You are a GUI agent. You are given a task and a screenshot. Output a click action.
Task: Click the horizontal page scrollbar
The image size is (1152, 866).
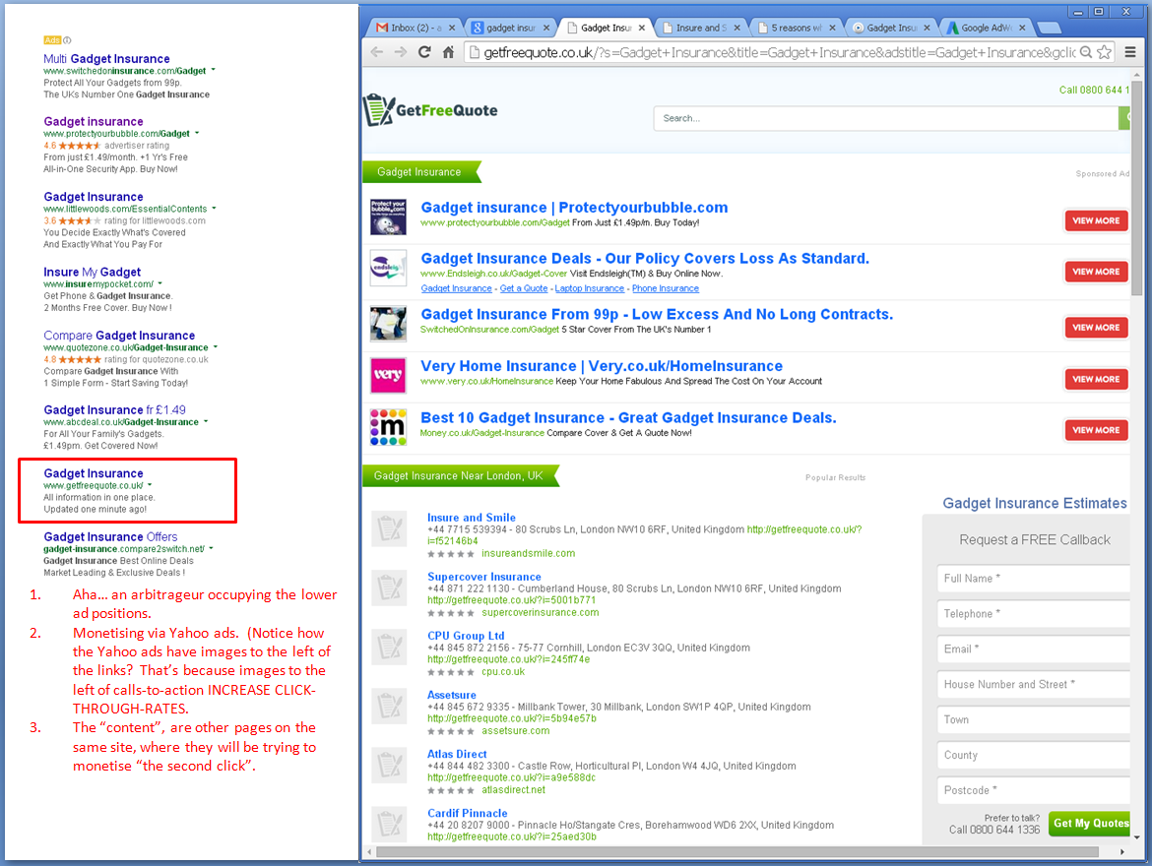[x=737, y=852]
